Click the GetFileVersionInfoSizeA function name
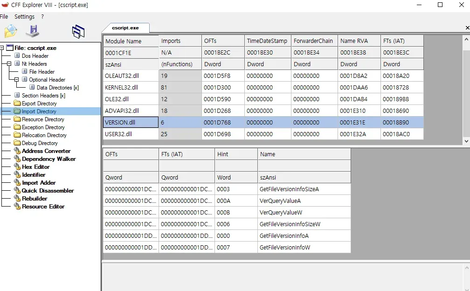This screenshot has width=470, height=291. (289, 189)
